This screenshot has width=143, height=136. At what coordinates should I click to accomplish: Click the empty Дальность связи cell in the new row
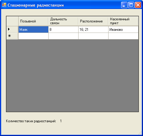(x=63, y=36)
